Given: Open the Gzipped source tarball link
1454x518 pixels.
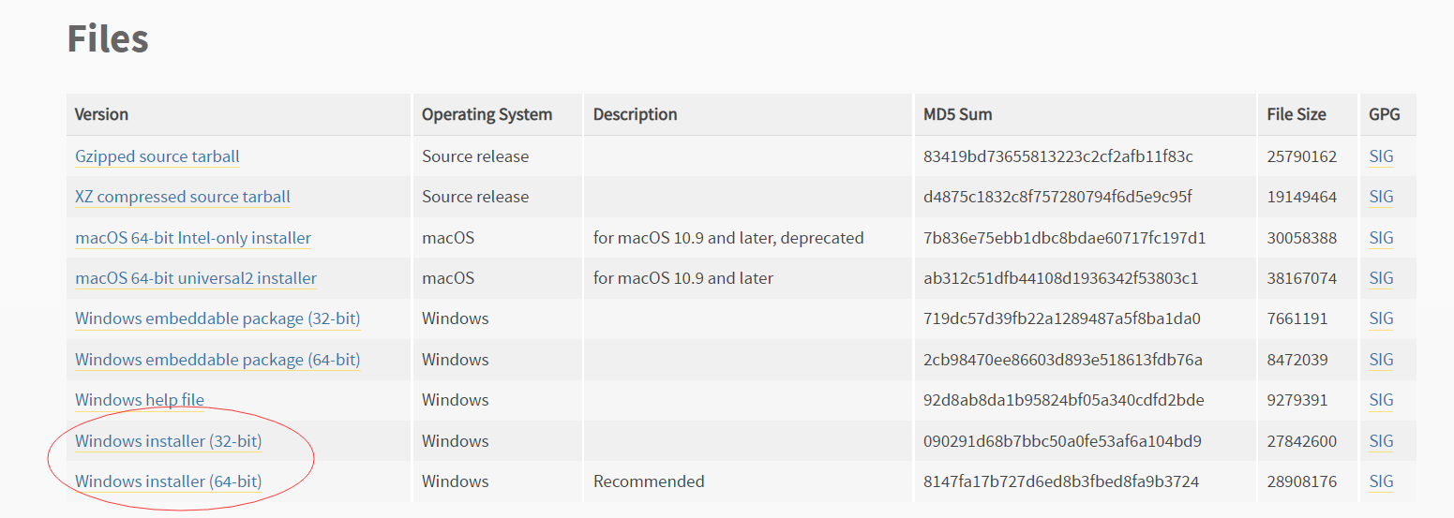Looking at the screenshot, I should pos(157,156).
